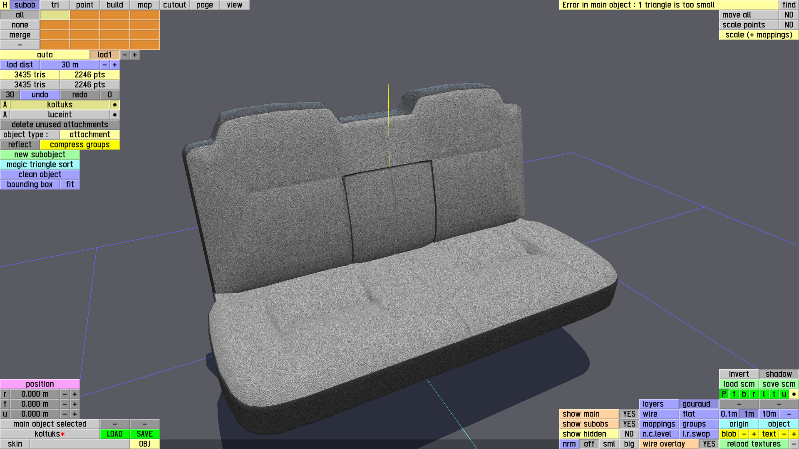Toggle wire overlay YES value

pos(709,444)
